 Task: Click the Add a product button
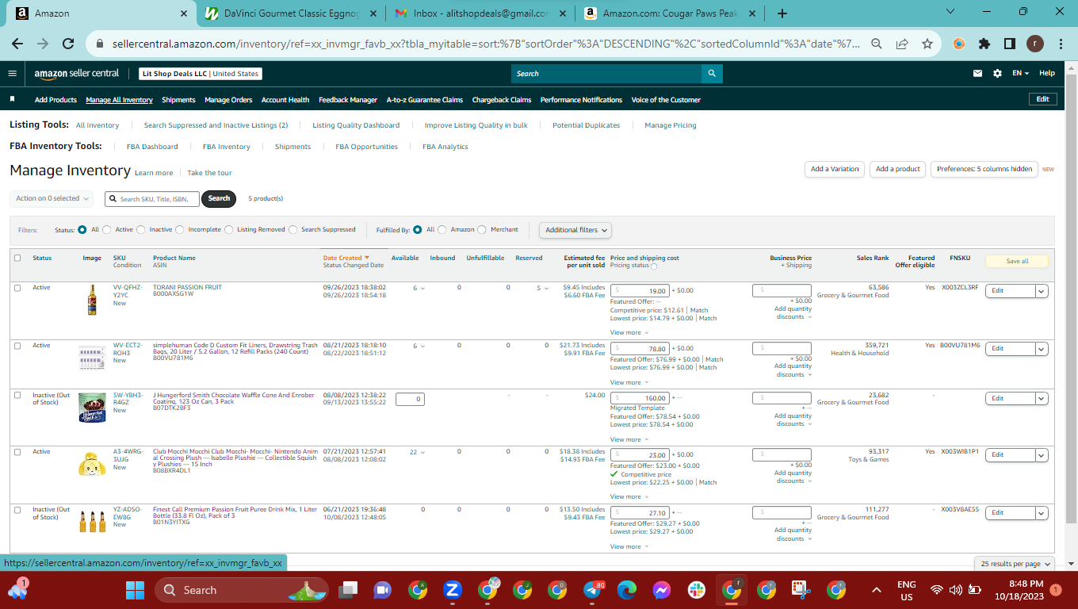click(x=897, y=169)
